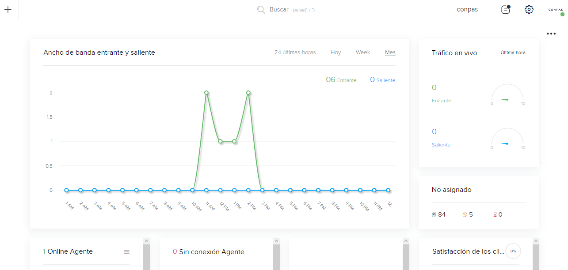Expand the Última hora time dropdown
Image resolution: width=568 pixels, height=270 pixels.
[513, 52]
